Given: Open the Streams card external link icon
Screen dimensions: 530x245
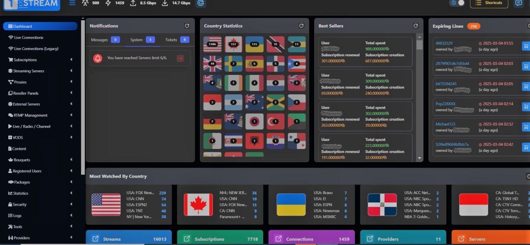Looking at the screenshot, I should coord(95,239).
